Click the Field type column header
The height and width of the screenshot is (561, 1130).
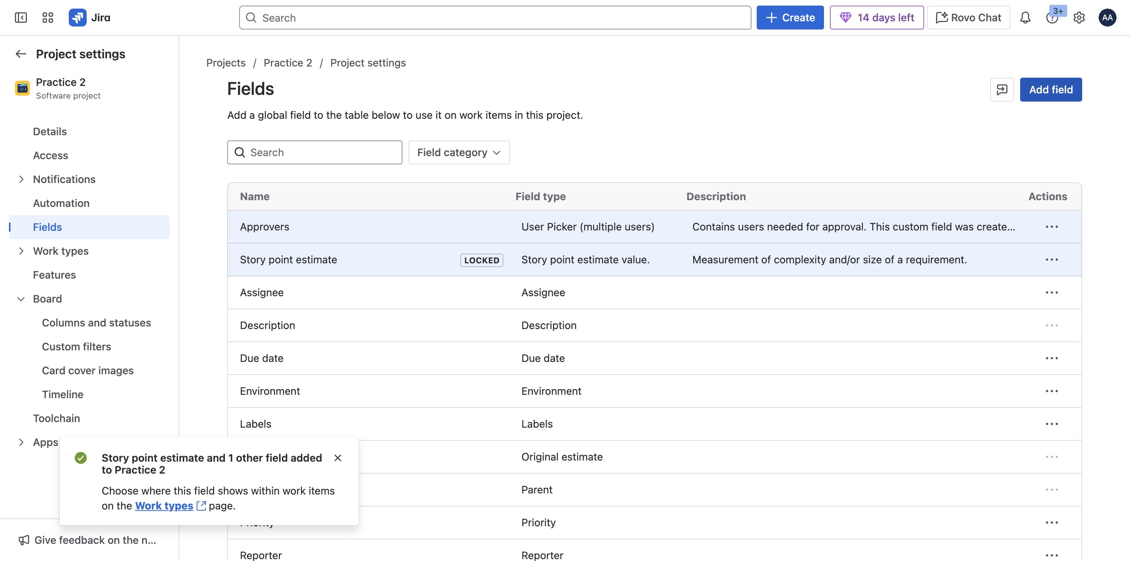[540, 196]
